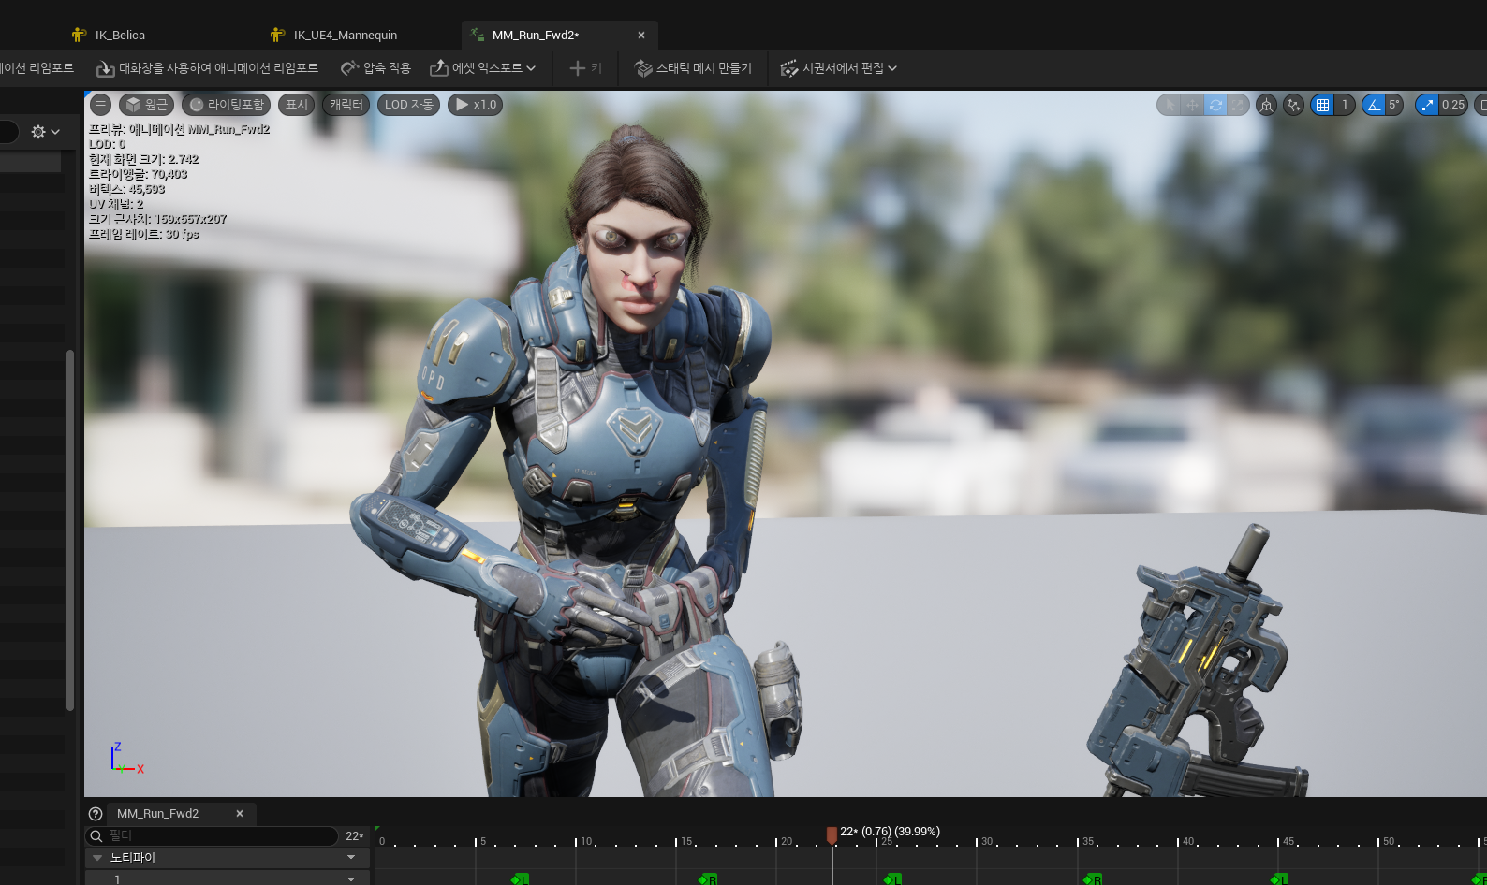Open 시퀀서에서 편집 dropdown
Viewport: 1487px width, 885px height.
[x=838, y=68]
